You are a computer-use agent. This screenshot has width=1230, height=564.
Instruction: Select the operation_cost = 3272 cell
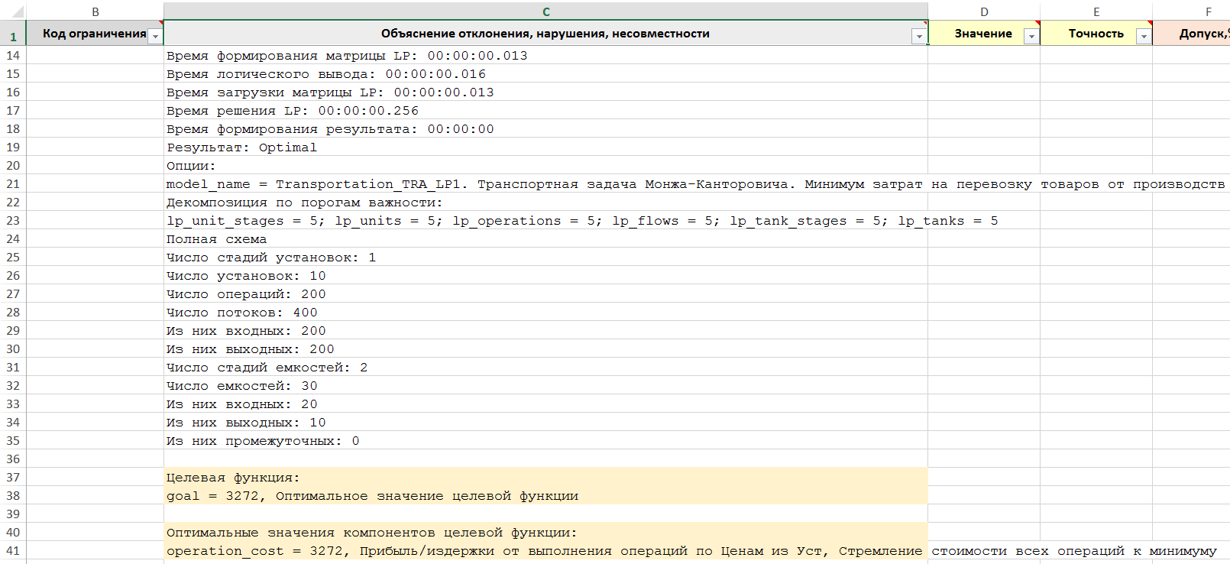545,551
